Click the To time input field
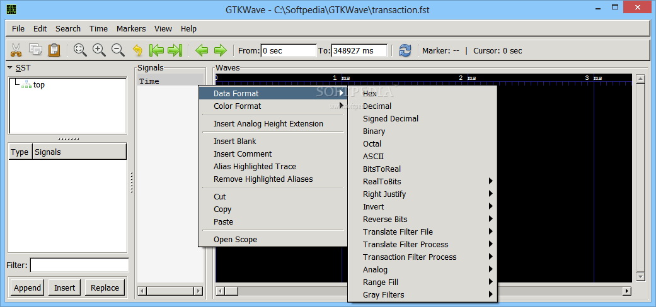Viewport: 656px width, 307px height. tap(359, 50)
